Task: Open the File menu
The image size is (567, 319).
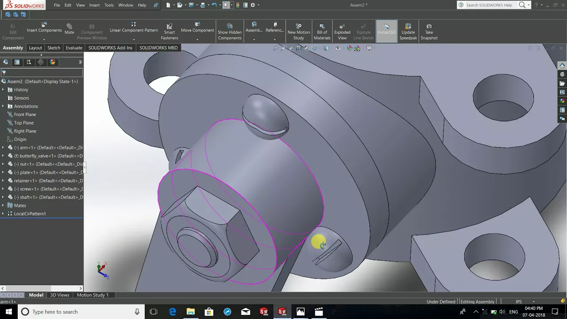Action: tap(57, 5)
